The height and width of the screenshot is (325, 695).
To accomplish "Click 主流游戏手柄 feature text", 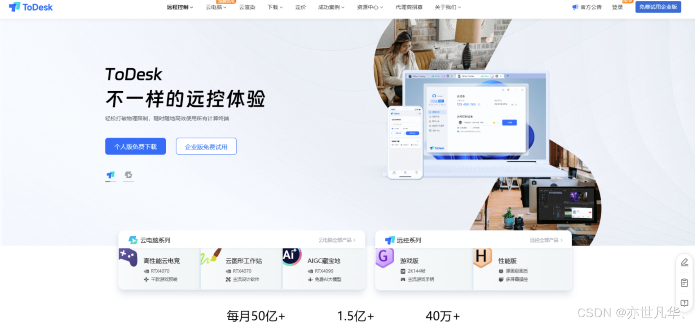I will click(421, 279).
